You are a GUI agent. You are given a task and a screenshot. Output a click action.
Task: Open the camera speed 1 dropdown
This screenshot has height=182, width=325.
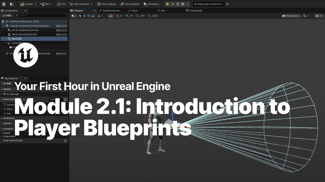tap(306, 16)
